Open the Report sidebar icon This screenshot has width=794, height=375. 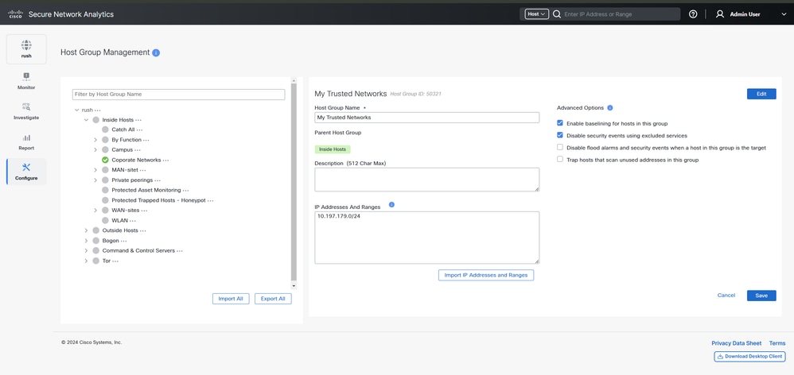[x=26, y=137]
